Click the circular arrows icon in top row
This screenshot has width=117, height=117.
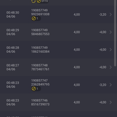(33, 1)
